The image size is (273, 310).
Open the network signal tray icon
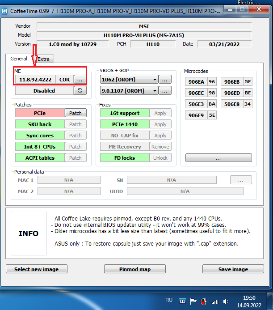tap(215, 302)
